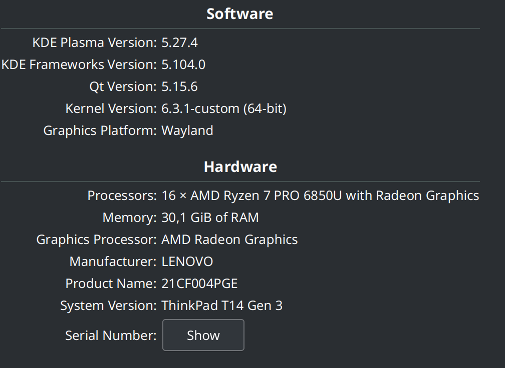Viewport: 505px width, 368px height.
Task: Click the Software section heading
Action: 240,13
